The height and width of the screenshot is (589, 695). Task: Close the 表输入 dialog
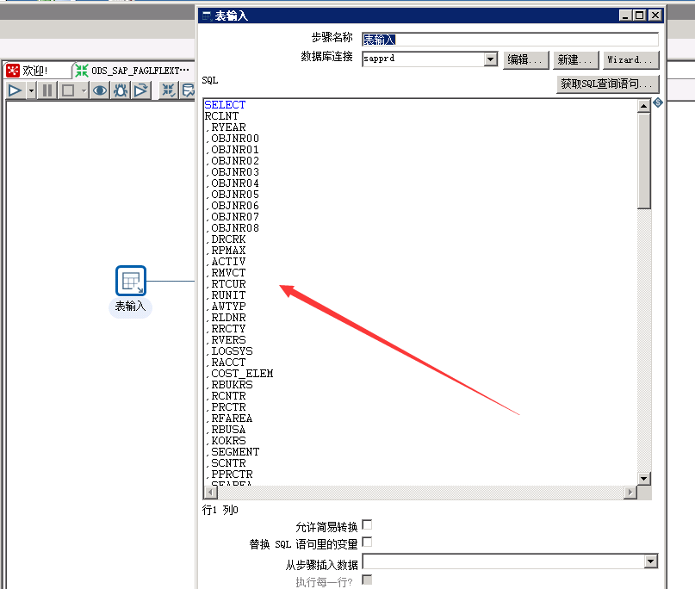[655, 15]
